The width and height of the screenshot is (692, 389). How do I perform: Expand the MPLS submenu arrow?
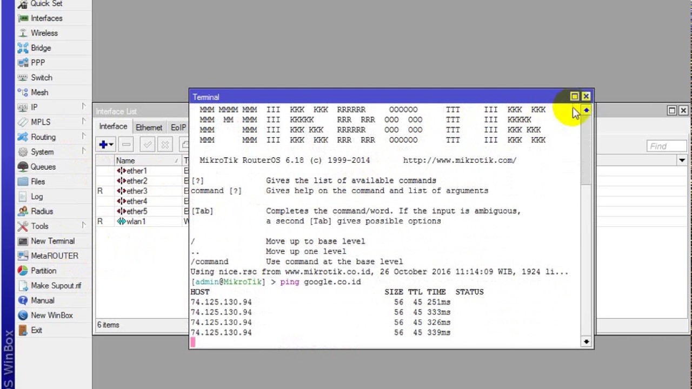point(84,122)
